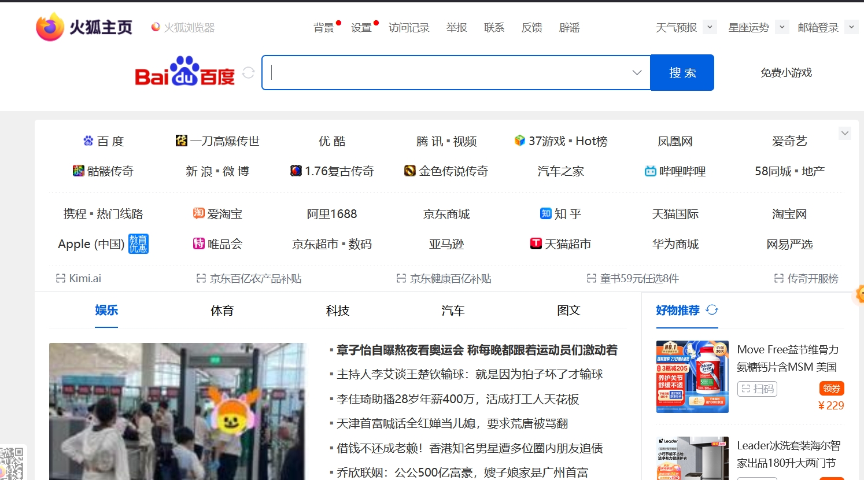
Task: Open the 汽车 news tab
Action: (x=453, y=311)
